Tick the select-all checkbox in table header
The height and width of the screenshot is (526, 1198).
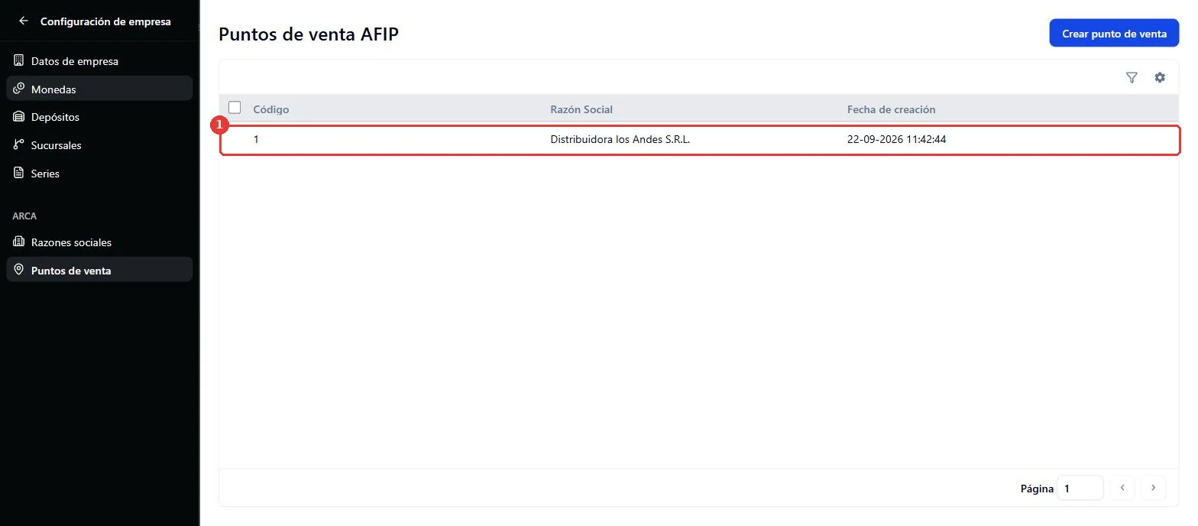[x=235, y=108]
